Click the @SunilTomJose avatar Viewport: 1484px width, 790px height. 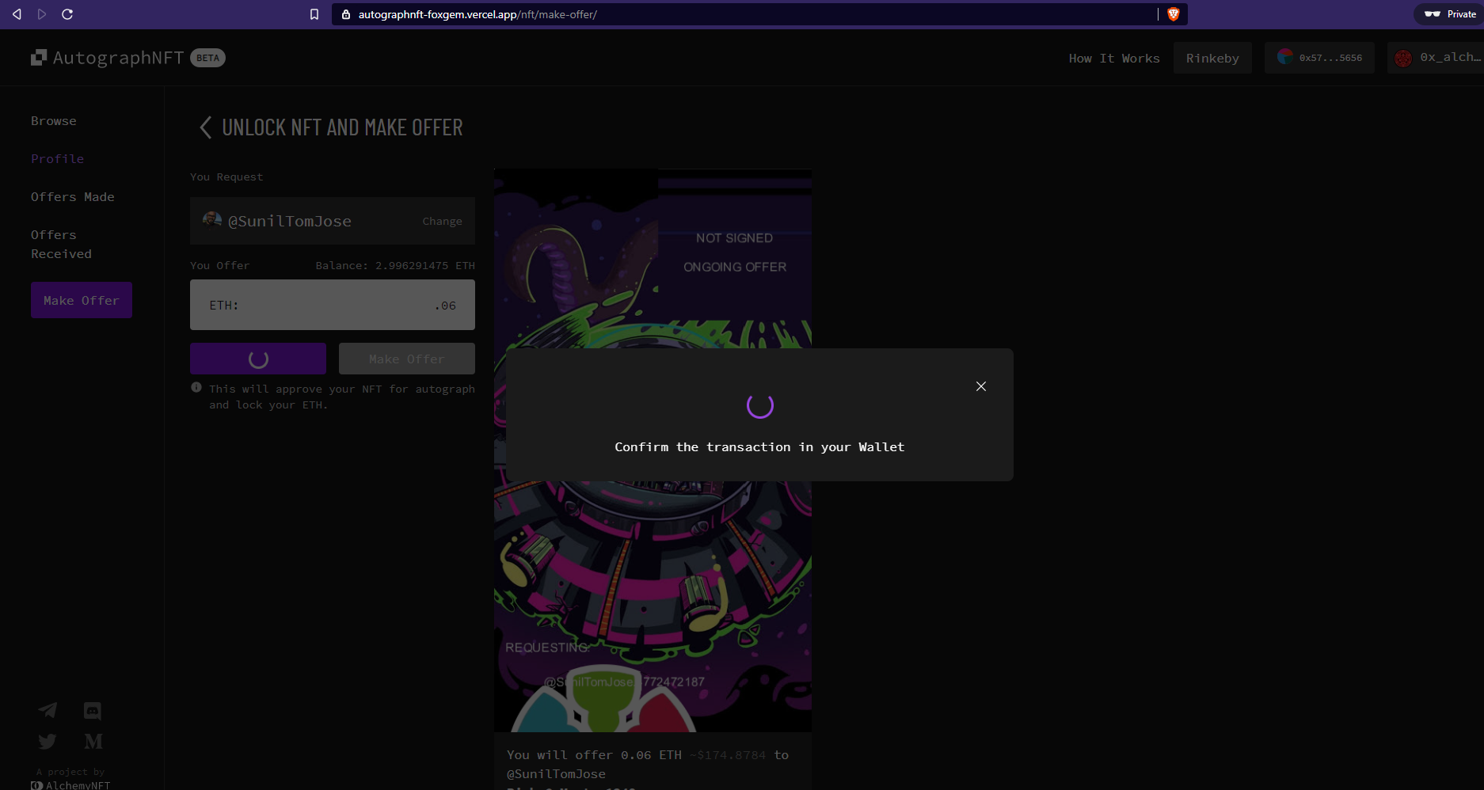coord(212,220)
